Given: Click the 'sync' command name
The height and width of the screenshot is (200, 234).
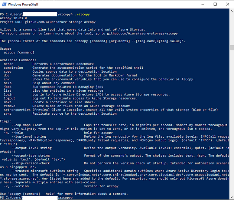Looking at the screenshot, I should tap(7, 114).
